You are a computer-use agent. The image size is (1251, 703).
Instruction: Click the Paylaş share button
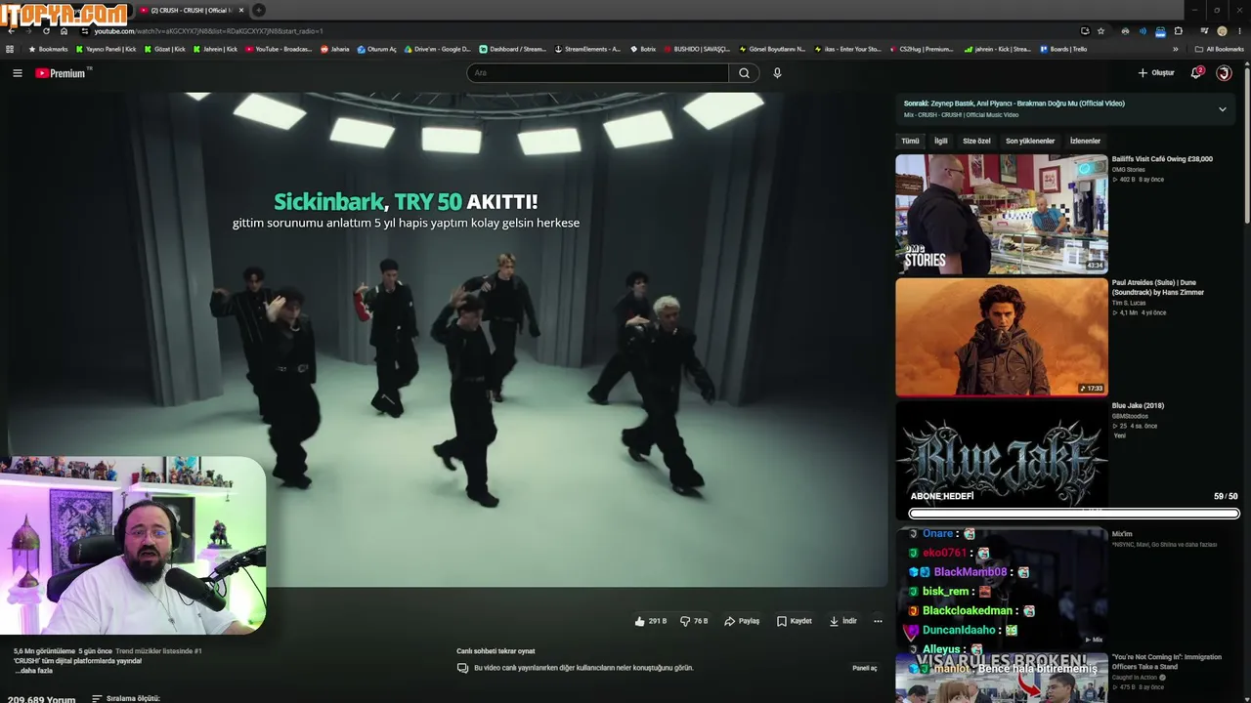pyautogui.click(x=742, y=621)
